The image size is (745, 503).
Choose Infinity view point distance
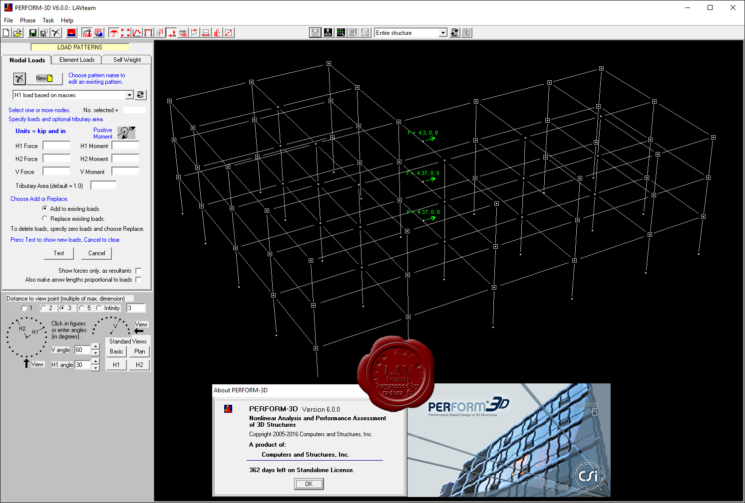point(99,308)
